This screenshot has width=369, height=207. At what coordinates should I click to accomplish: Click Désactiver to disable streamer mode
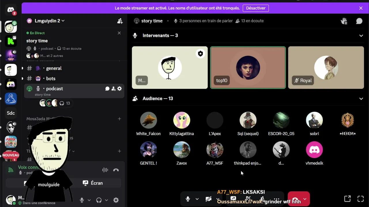coord(256,8)
